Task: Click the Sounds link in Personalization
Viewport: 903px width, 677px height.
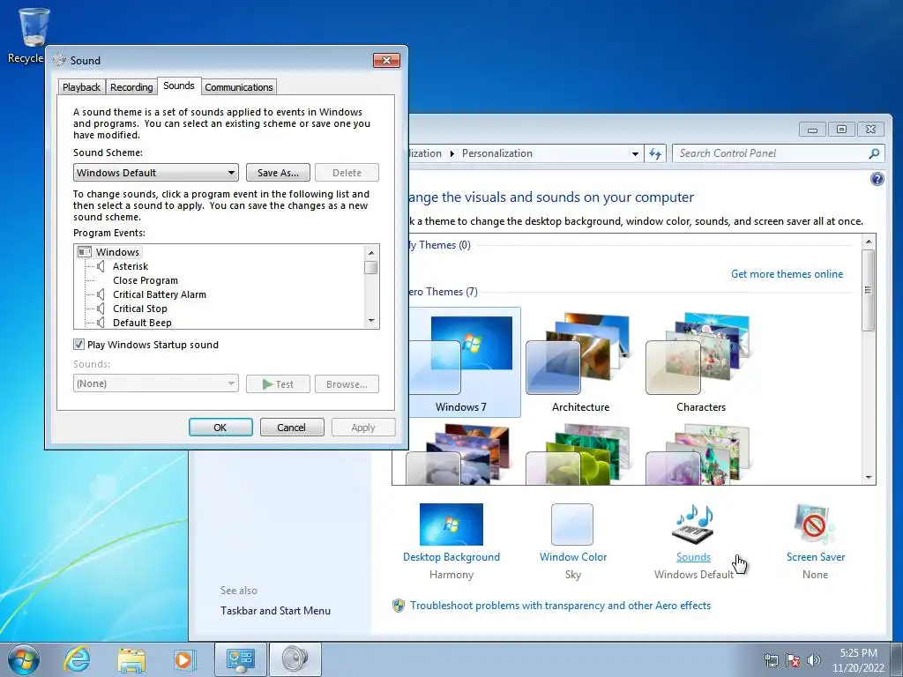Action: [693, 557]
